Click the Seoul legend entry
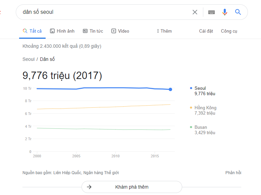261x195 pixels. pyautogui.click(x=203, y=91)
